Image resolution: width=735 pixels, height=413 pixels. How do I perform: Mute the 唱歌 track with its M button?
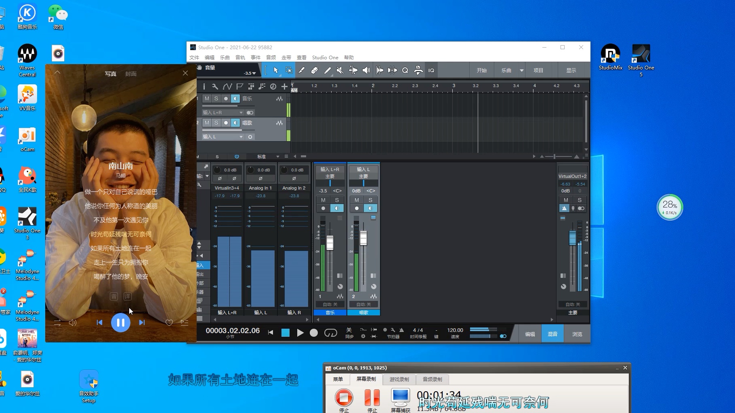pyautogui.click(x=206, y=123)
